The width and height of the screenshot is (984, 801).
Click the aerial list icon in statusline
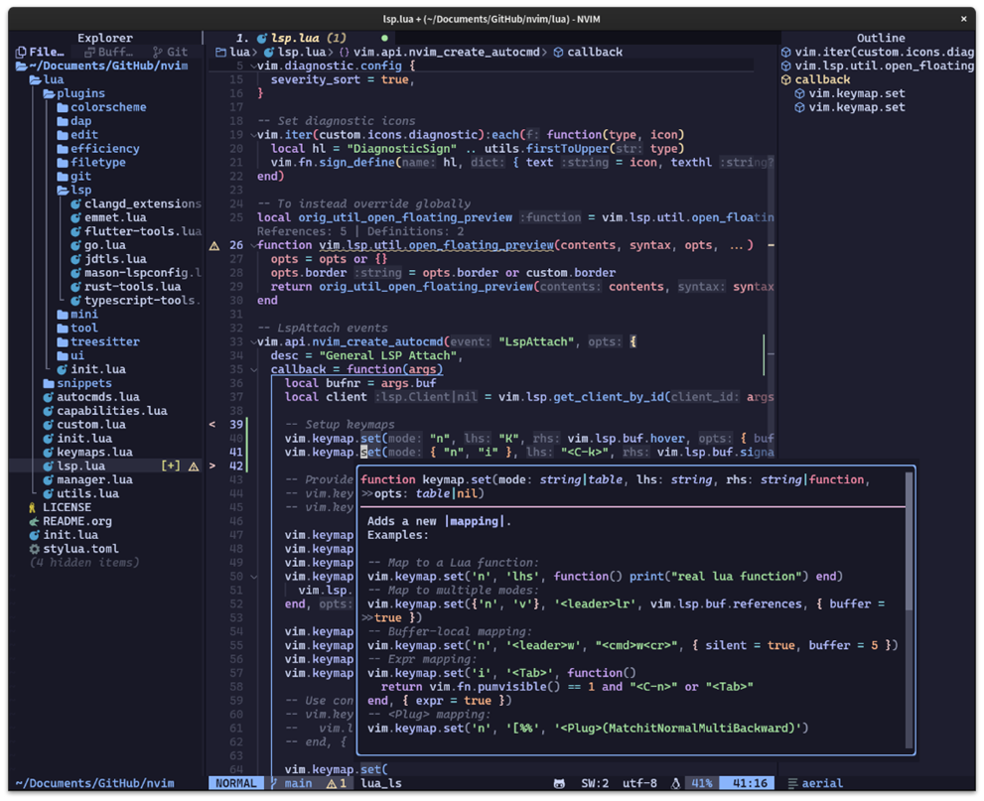click(792, 783)
